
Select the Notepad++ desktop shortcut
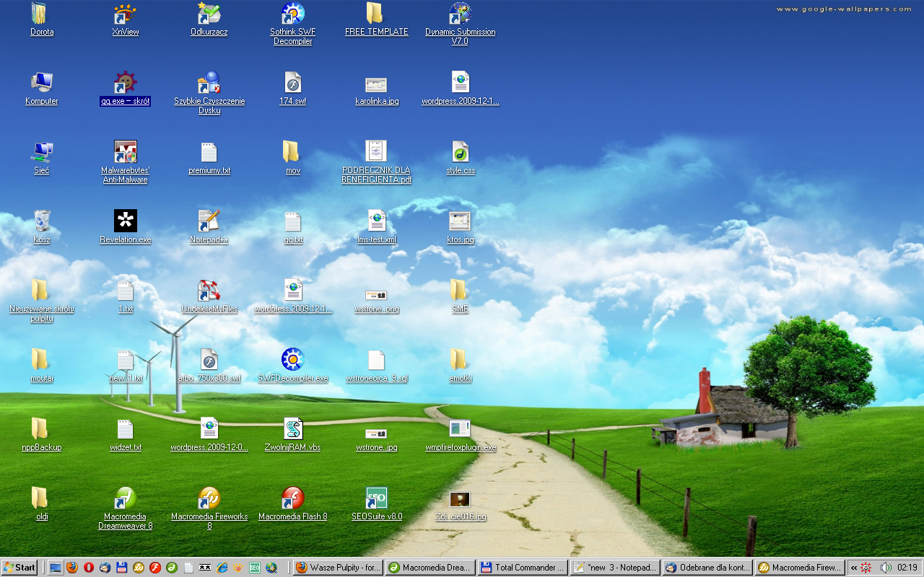(209, 222)
